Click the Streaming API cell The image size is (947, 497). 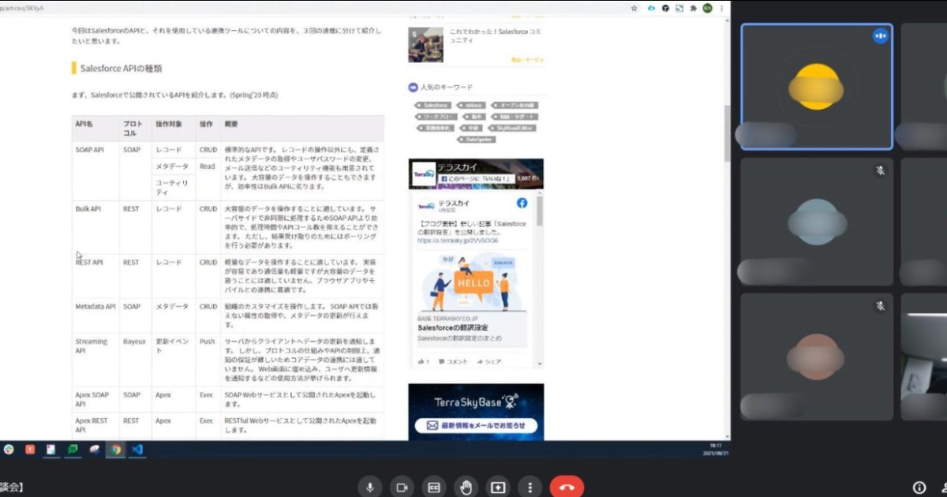point(95,360)
